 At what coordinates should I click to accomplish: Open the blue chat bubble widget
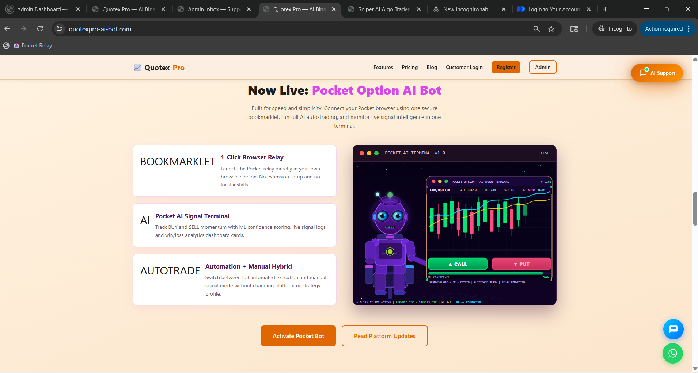tap(673, 329)
